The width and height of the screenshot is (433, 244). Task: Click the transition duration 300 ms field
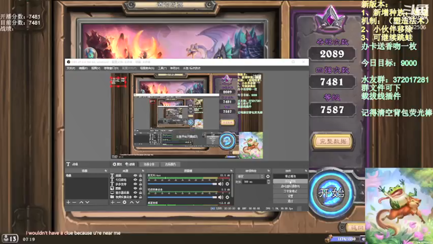pos(254,182)
